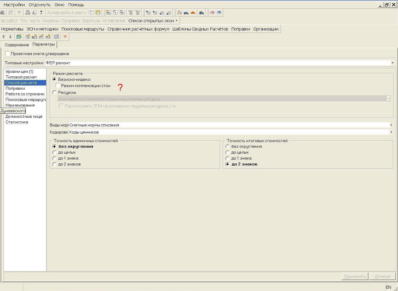This screenshot has height=291, width=398.
Task: Click the teal 01/10 settings icon
Action: (19, 37)
